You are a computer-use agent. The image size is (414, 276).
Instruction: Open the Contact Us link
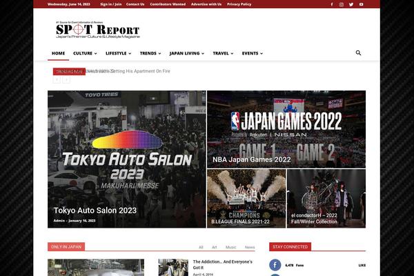(x=135, y=4)
